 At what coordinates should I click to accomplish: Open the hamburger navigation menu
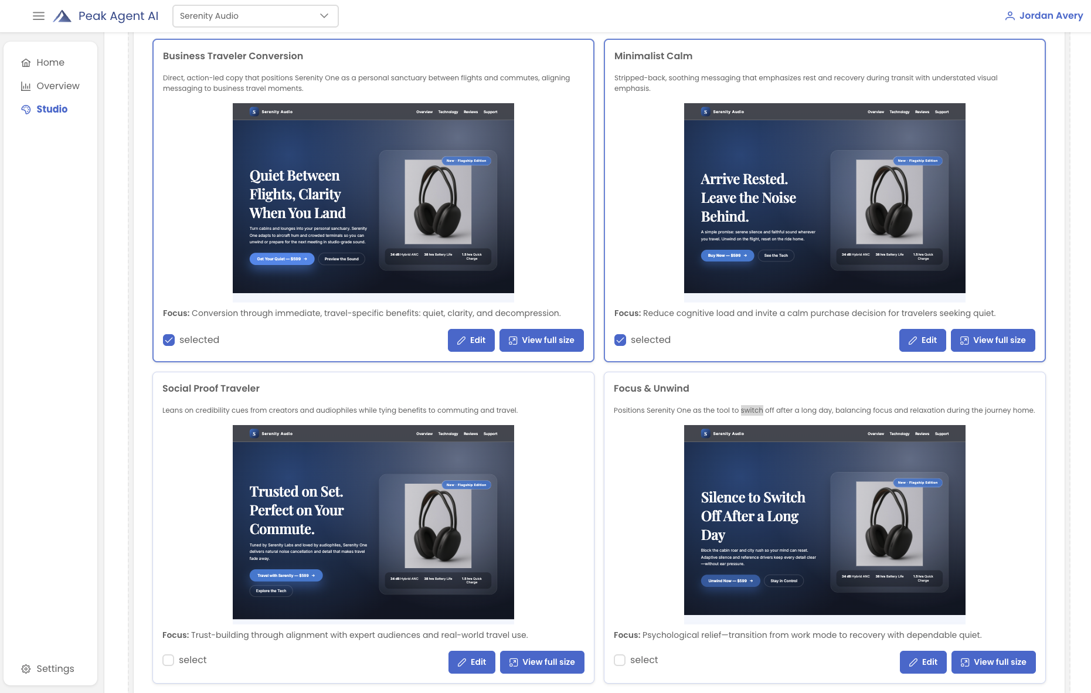(x=39, y=16)
